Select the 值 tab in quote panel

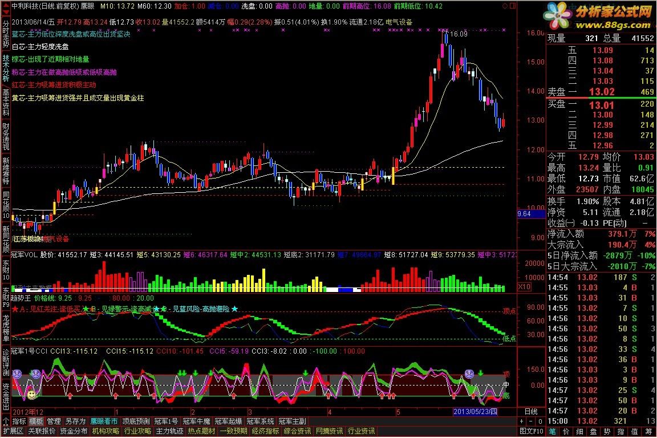pos(635,431)
